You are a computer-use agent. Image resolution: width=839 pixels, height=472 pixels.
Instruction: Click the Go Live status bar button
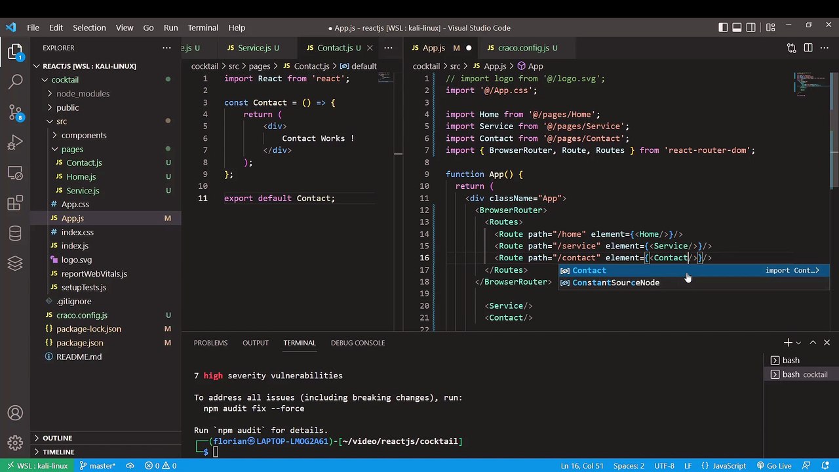pos(773,465)
